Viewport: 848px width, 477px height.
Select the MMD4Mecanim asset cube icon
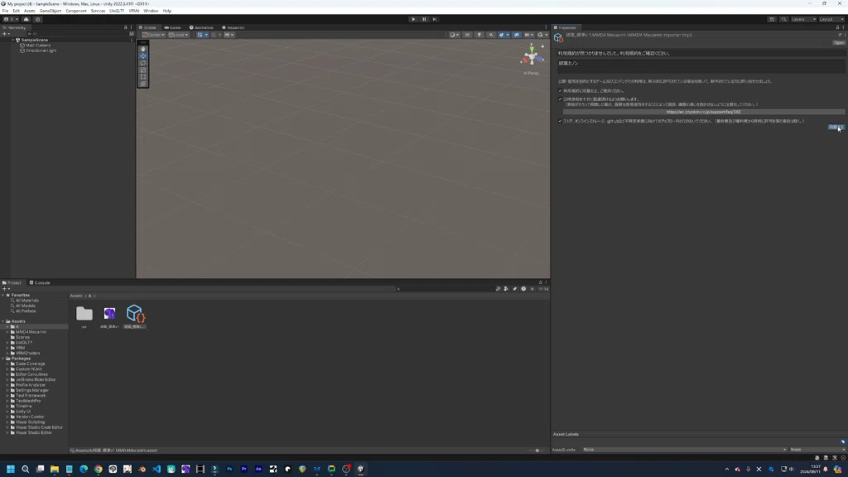point(135,314)
